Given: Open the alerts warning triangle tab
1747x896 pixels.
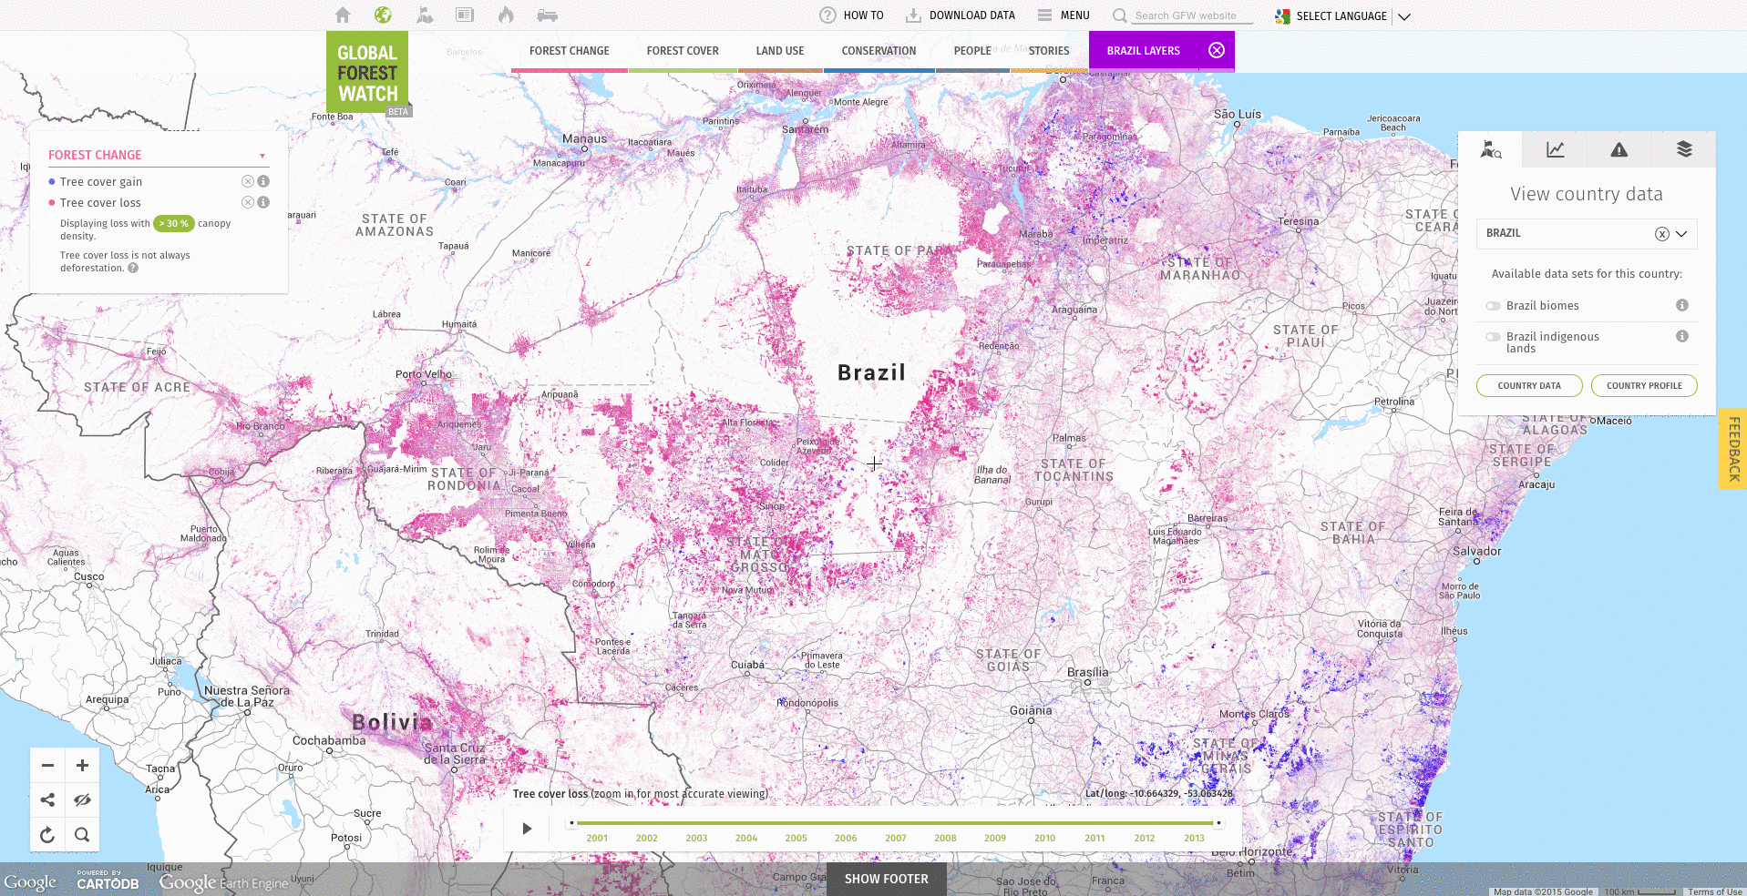Looking at the screenshot, I should pyautogui.click(x=1619, y=149).
